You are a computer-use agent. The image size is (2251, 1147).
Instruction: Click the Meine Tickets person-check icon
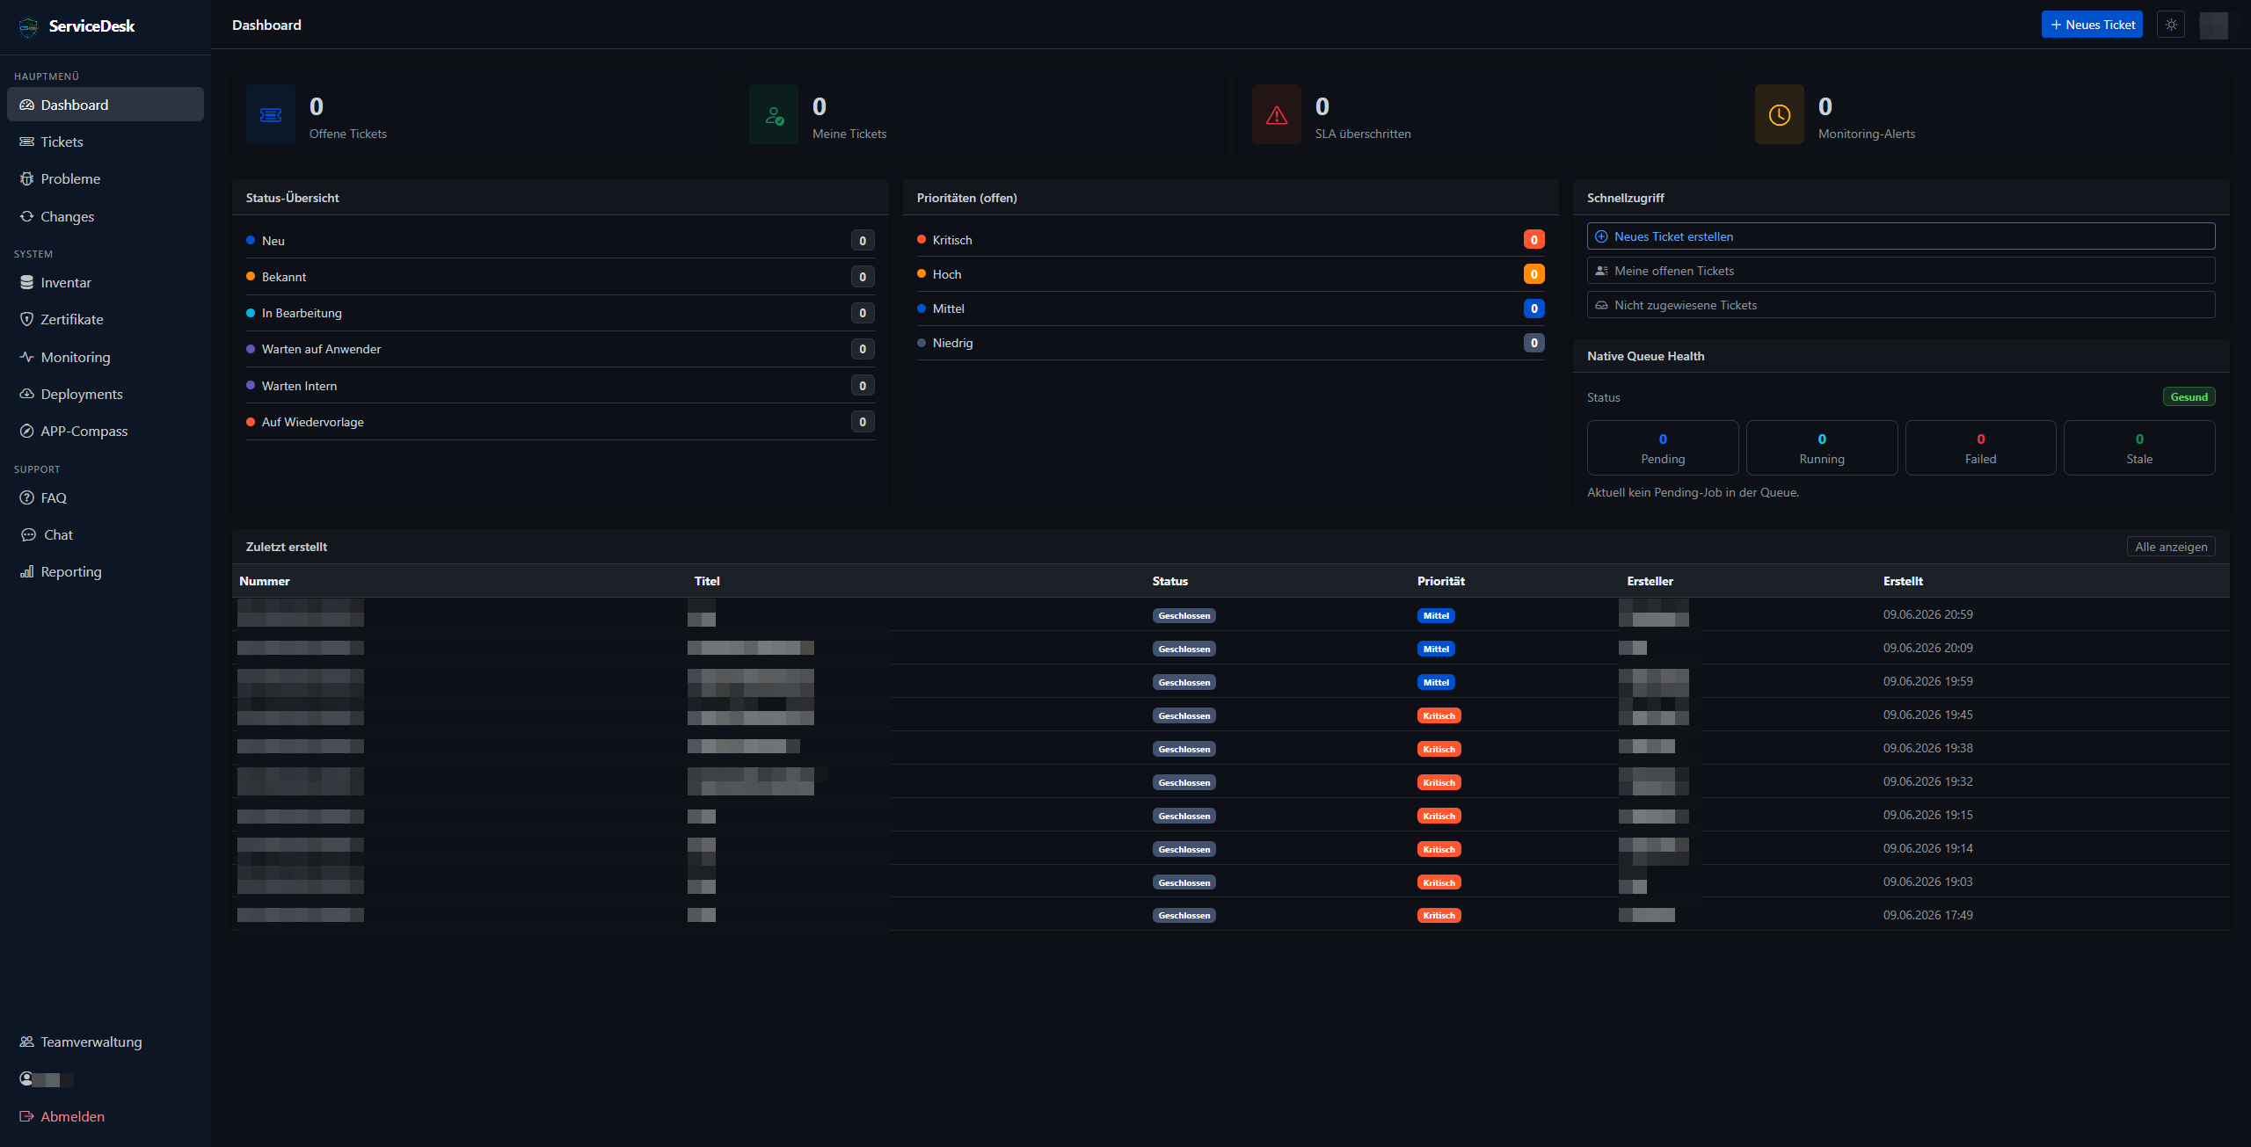[x=774, y=115]
